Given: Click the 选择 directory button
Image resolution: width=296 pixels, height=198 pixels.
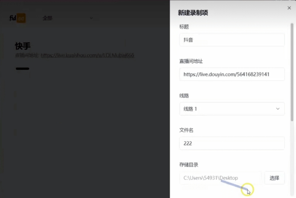Looking at the screenshot, I should [x=274, y=178].
